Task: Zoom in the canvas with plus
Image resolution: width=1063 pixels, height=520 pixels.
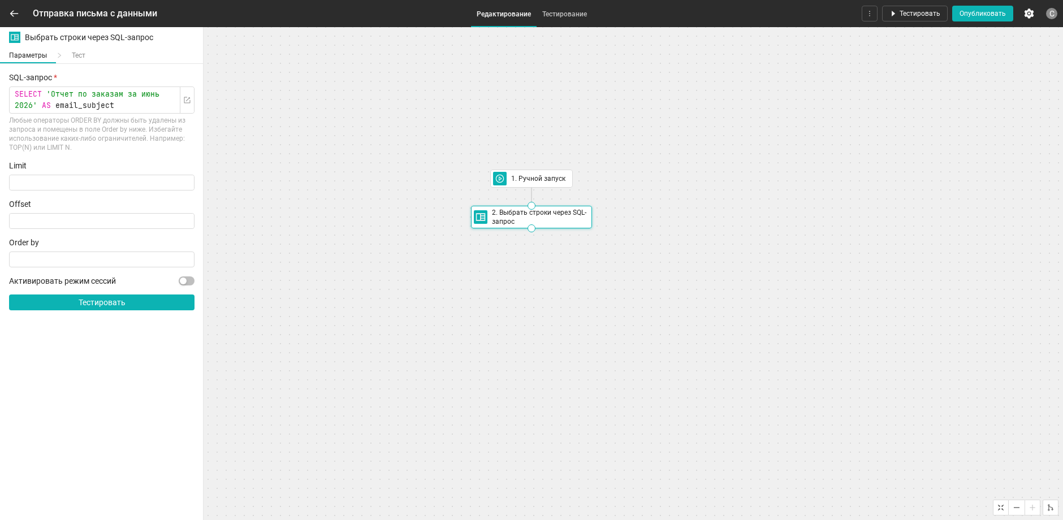Action: pos(1032,508)
